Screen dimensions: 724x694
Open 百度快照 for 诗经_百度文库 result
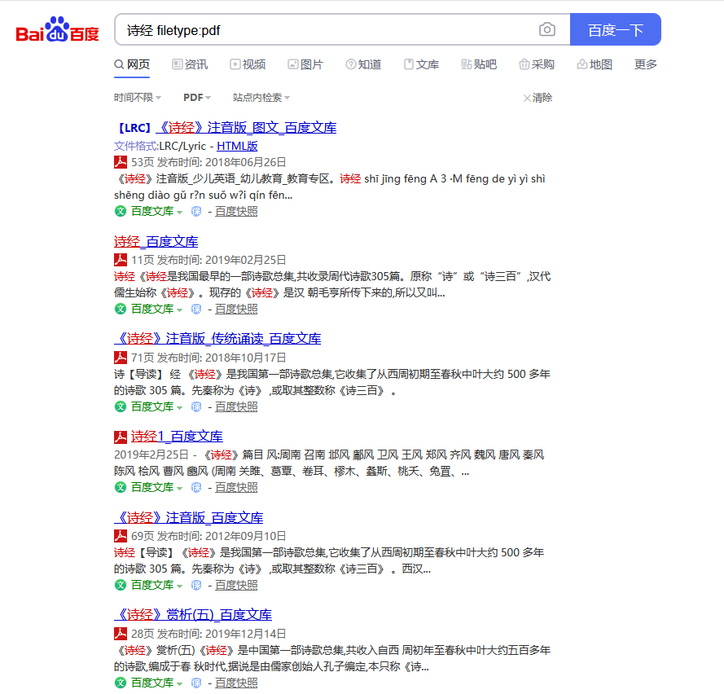click(236, 309)
